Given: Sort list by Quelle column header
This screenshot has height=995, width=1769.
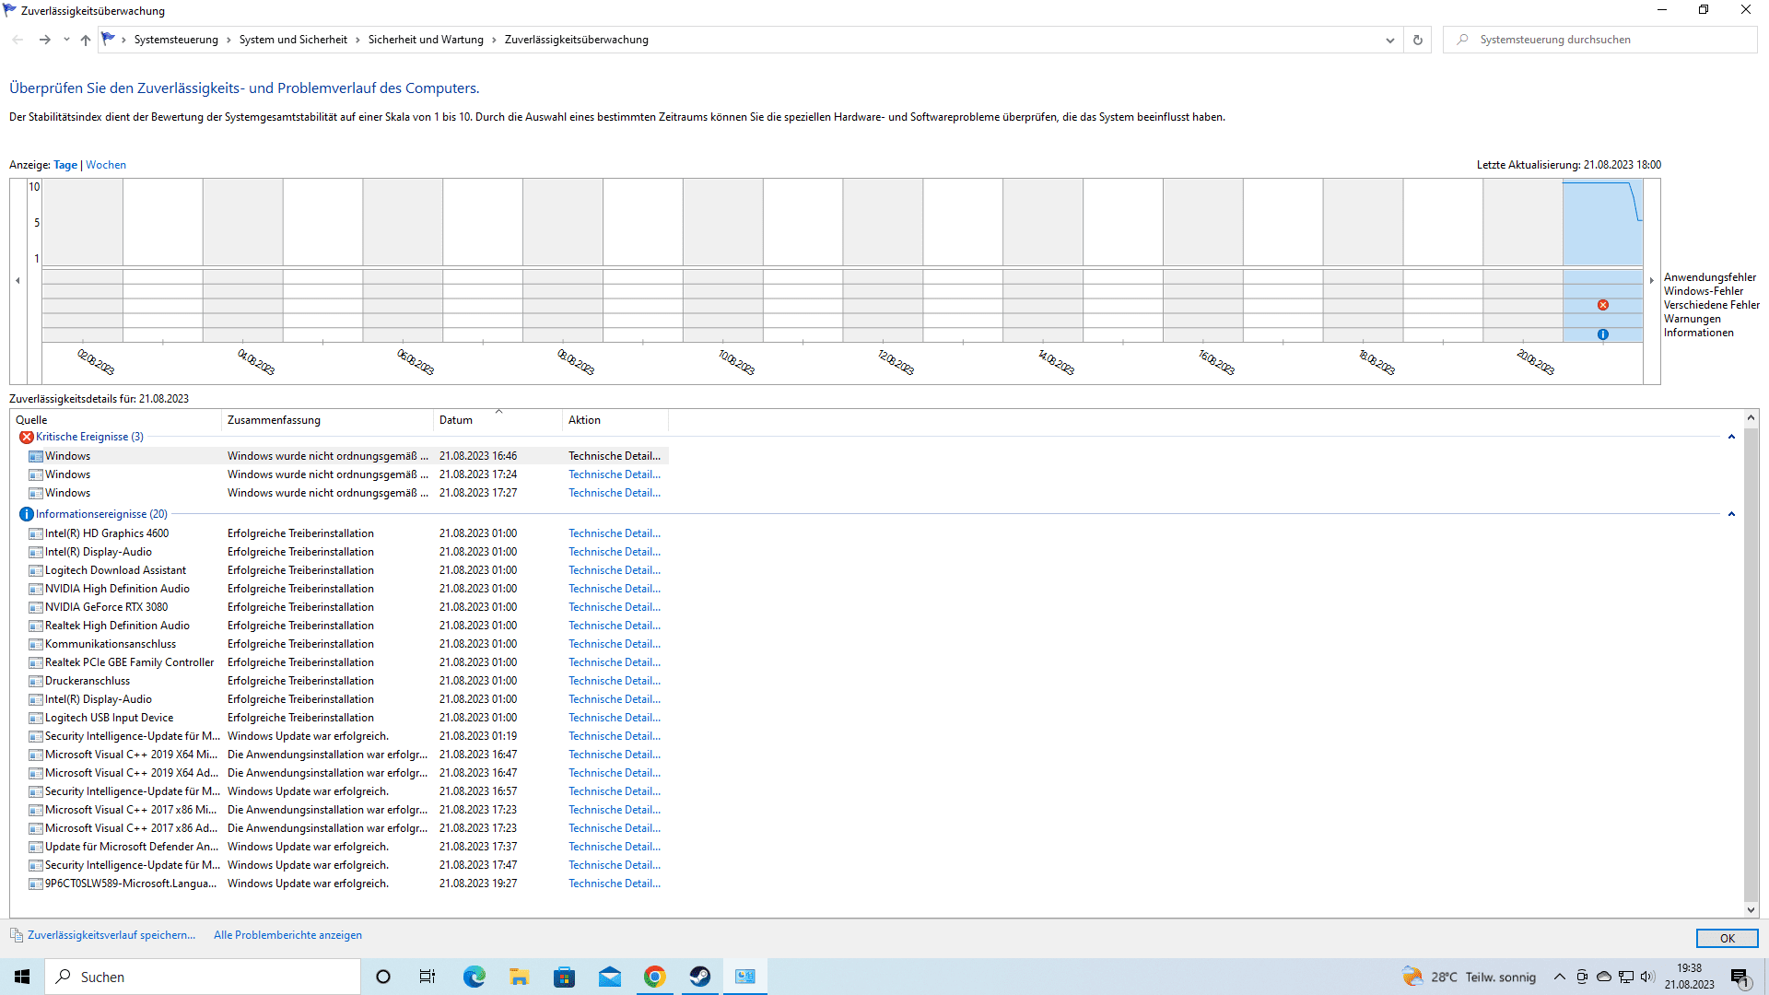Looking at the screenshot, I should 116,420.
